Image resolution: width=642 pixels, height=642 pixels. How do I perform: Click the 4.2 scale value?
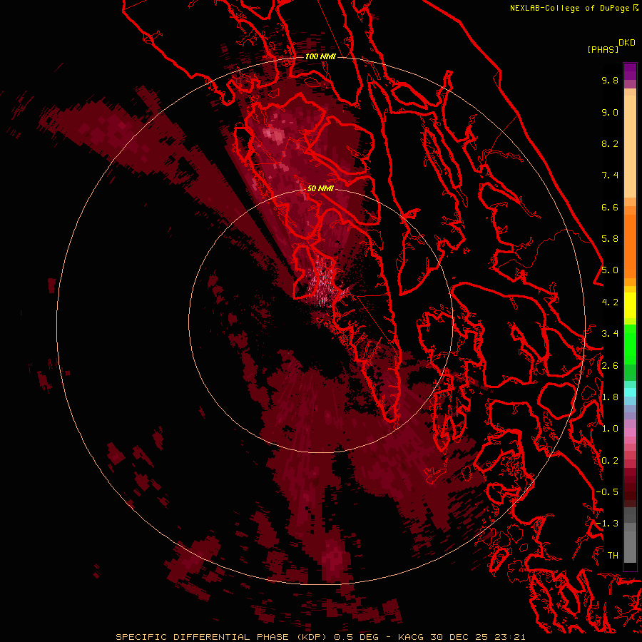pyautogui.click(x=610, y=302)
